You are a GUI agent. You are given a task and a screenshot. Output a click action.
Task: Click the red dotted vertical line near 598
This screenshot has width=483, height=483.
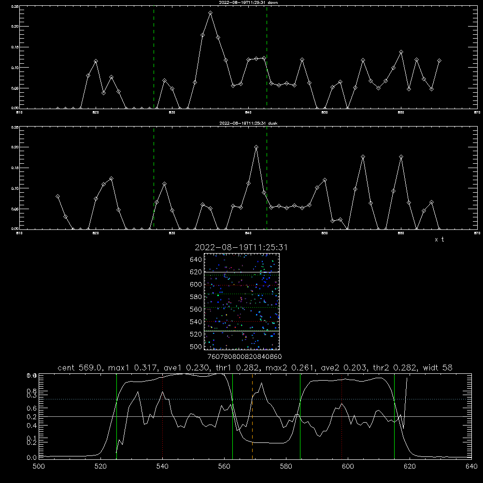click(x=341, y=416)
